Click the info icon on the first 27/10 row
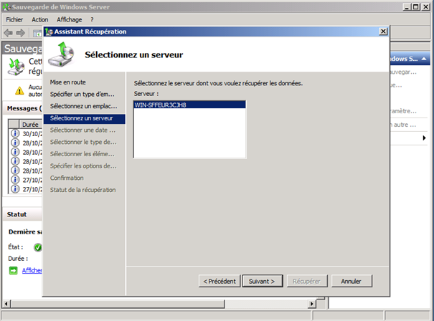The image size is (434, 321). coord(15,179)
